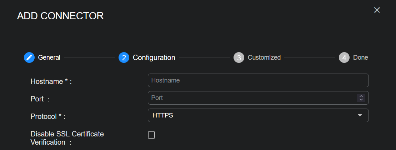Go to the General step label

click(49, 57)
